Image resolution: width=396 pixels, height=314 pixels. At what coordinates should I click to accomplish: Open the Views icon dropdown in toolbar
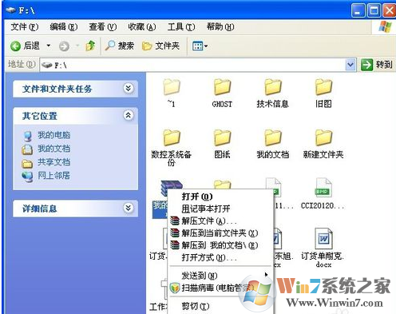coord(200,46)
